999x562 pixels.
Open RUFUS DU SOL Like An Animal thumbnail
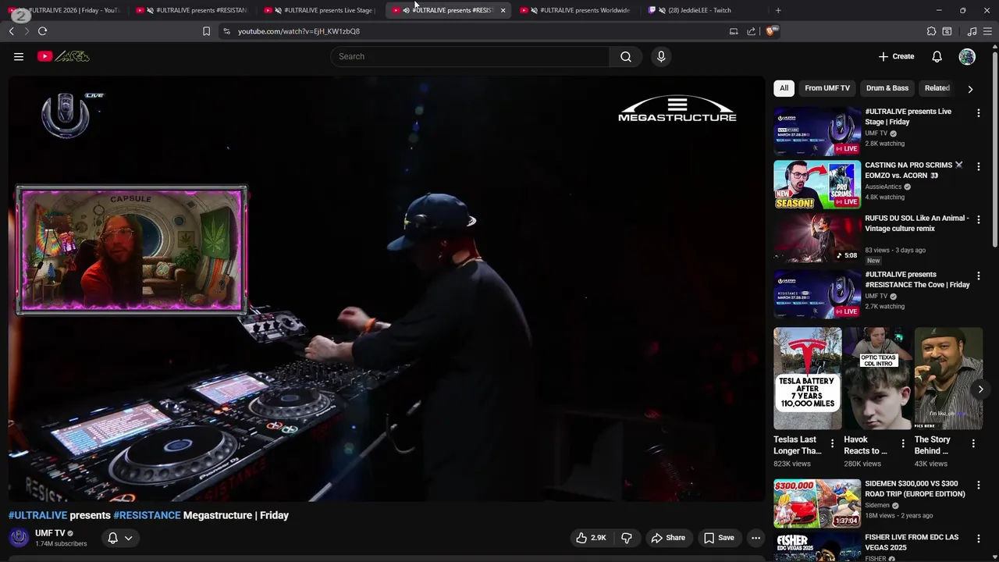tap(817, 238)
